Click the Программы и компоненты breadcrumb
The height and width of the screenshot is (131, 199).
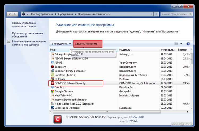pyautogui.click(x=94, y=14)
